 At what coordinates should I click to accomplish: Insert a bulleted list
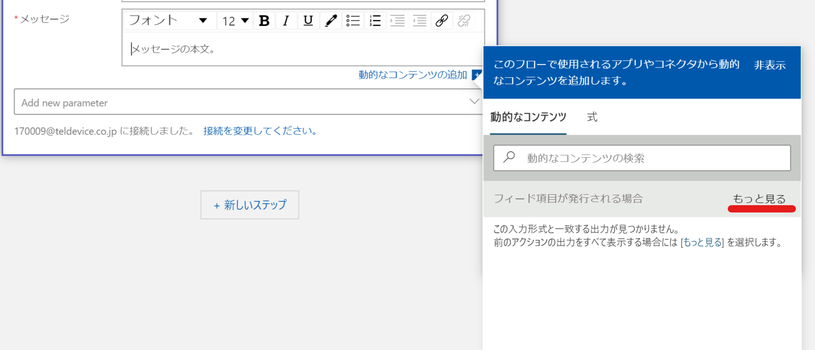tap(353, 21)
